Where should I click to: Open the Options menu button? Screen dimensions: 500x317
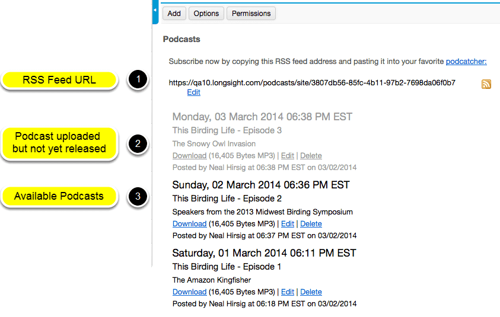pyautogui.click(x=206, y=14)
